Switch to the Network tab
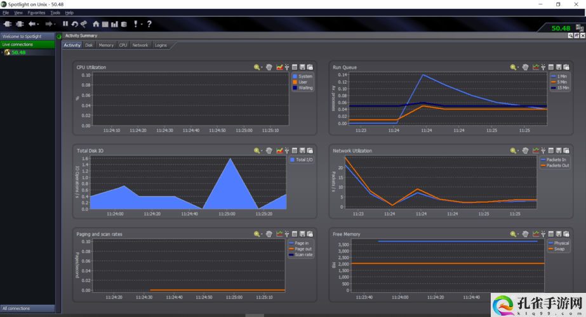This screenshot has height=317, width=586. [x=140, y=45]
